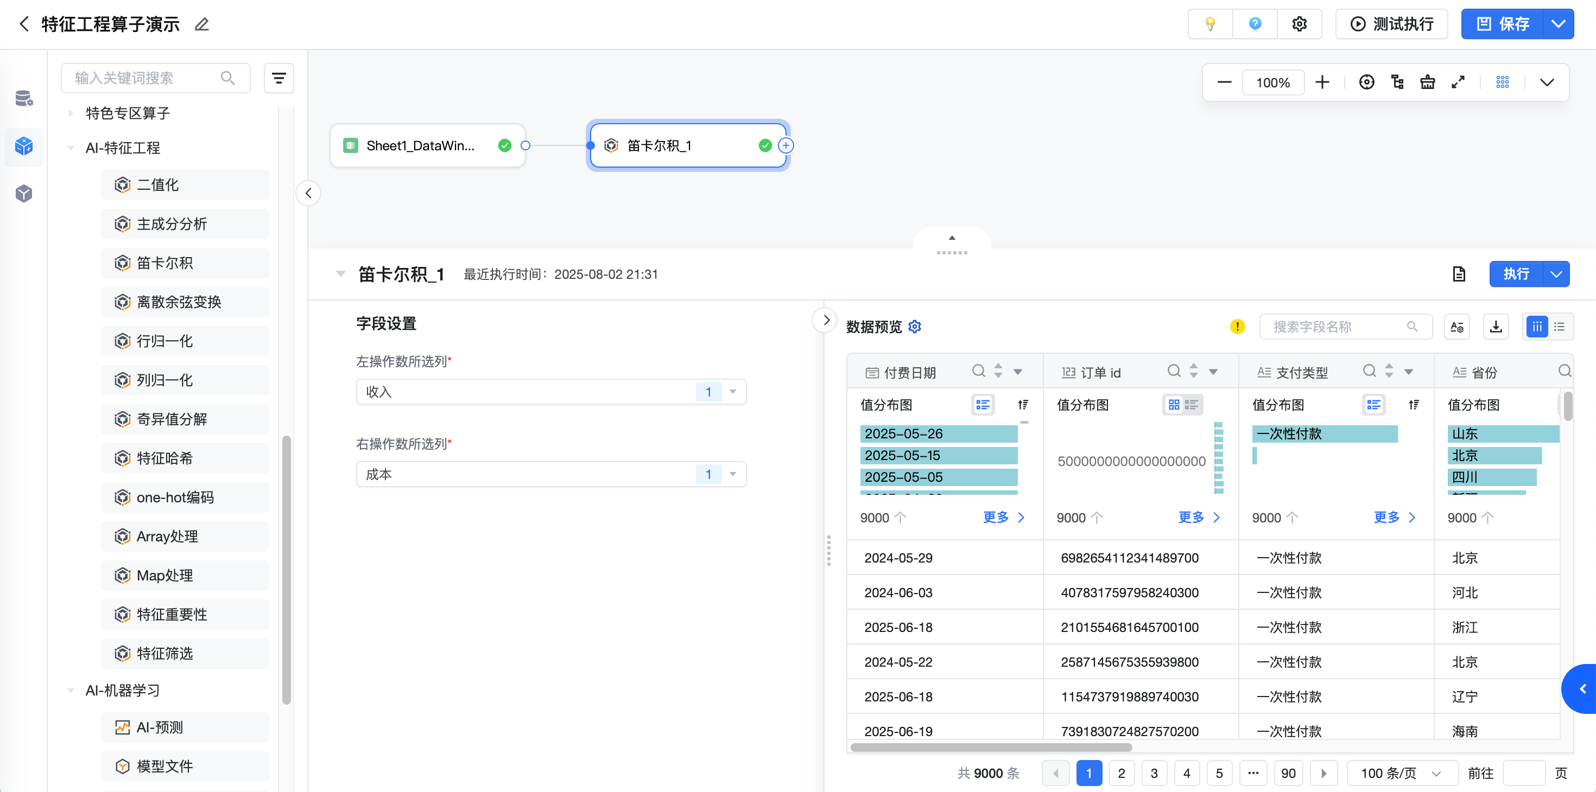Go to page 2 of results
Viewport: 1596px width, 792px height.
(x=1121, y=773)
